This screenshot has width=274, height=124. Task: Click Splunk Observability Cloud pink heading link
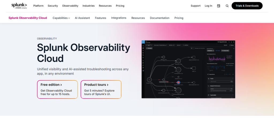[28, 18]
